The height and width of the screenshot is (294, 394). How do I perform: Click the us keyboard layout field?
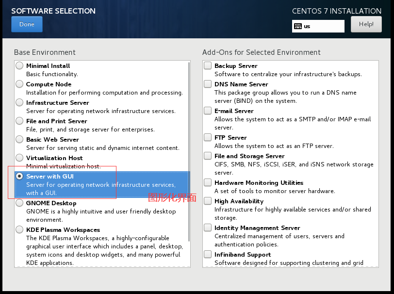(318, 26)
